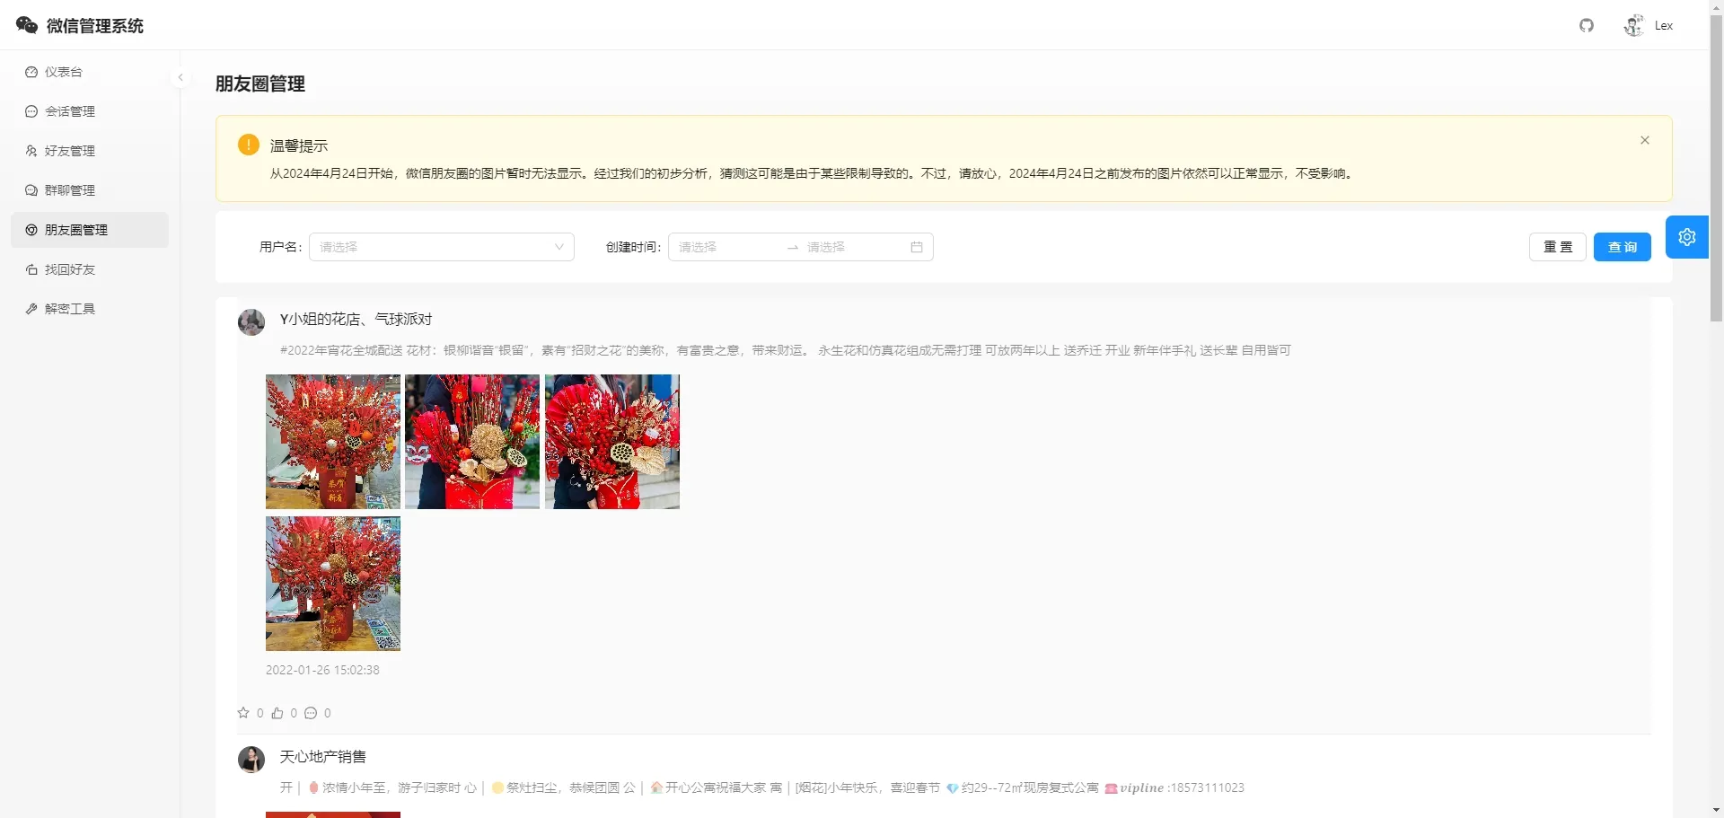Open the calendar icon in 创建时间 picker

pos(917,247)
